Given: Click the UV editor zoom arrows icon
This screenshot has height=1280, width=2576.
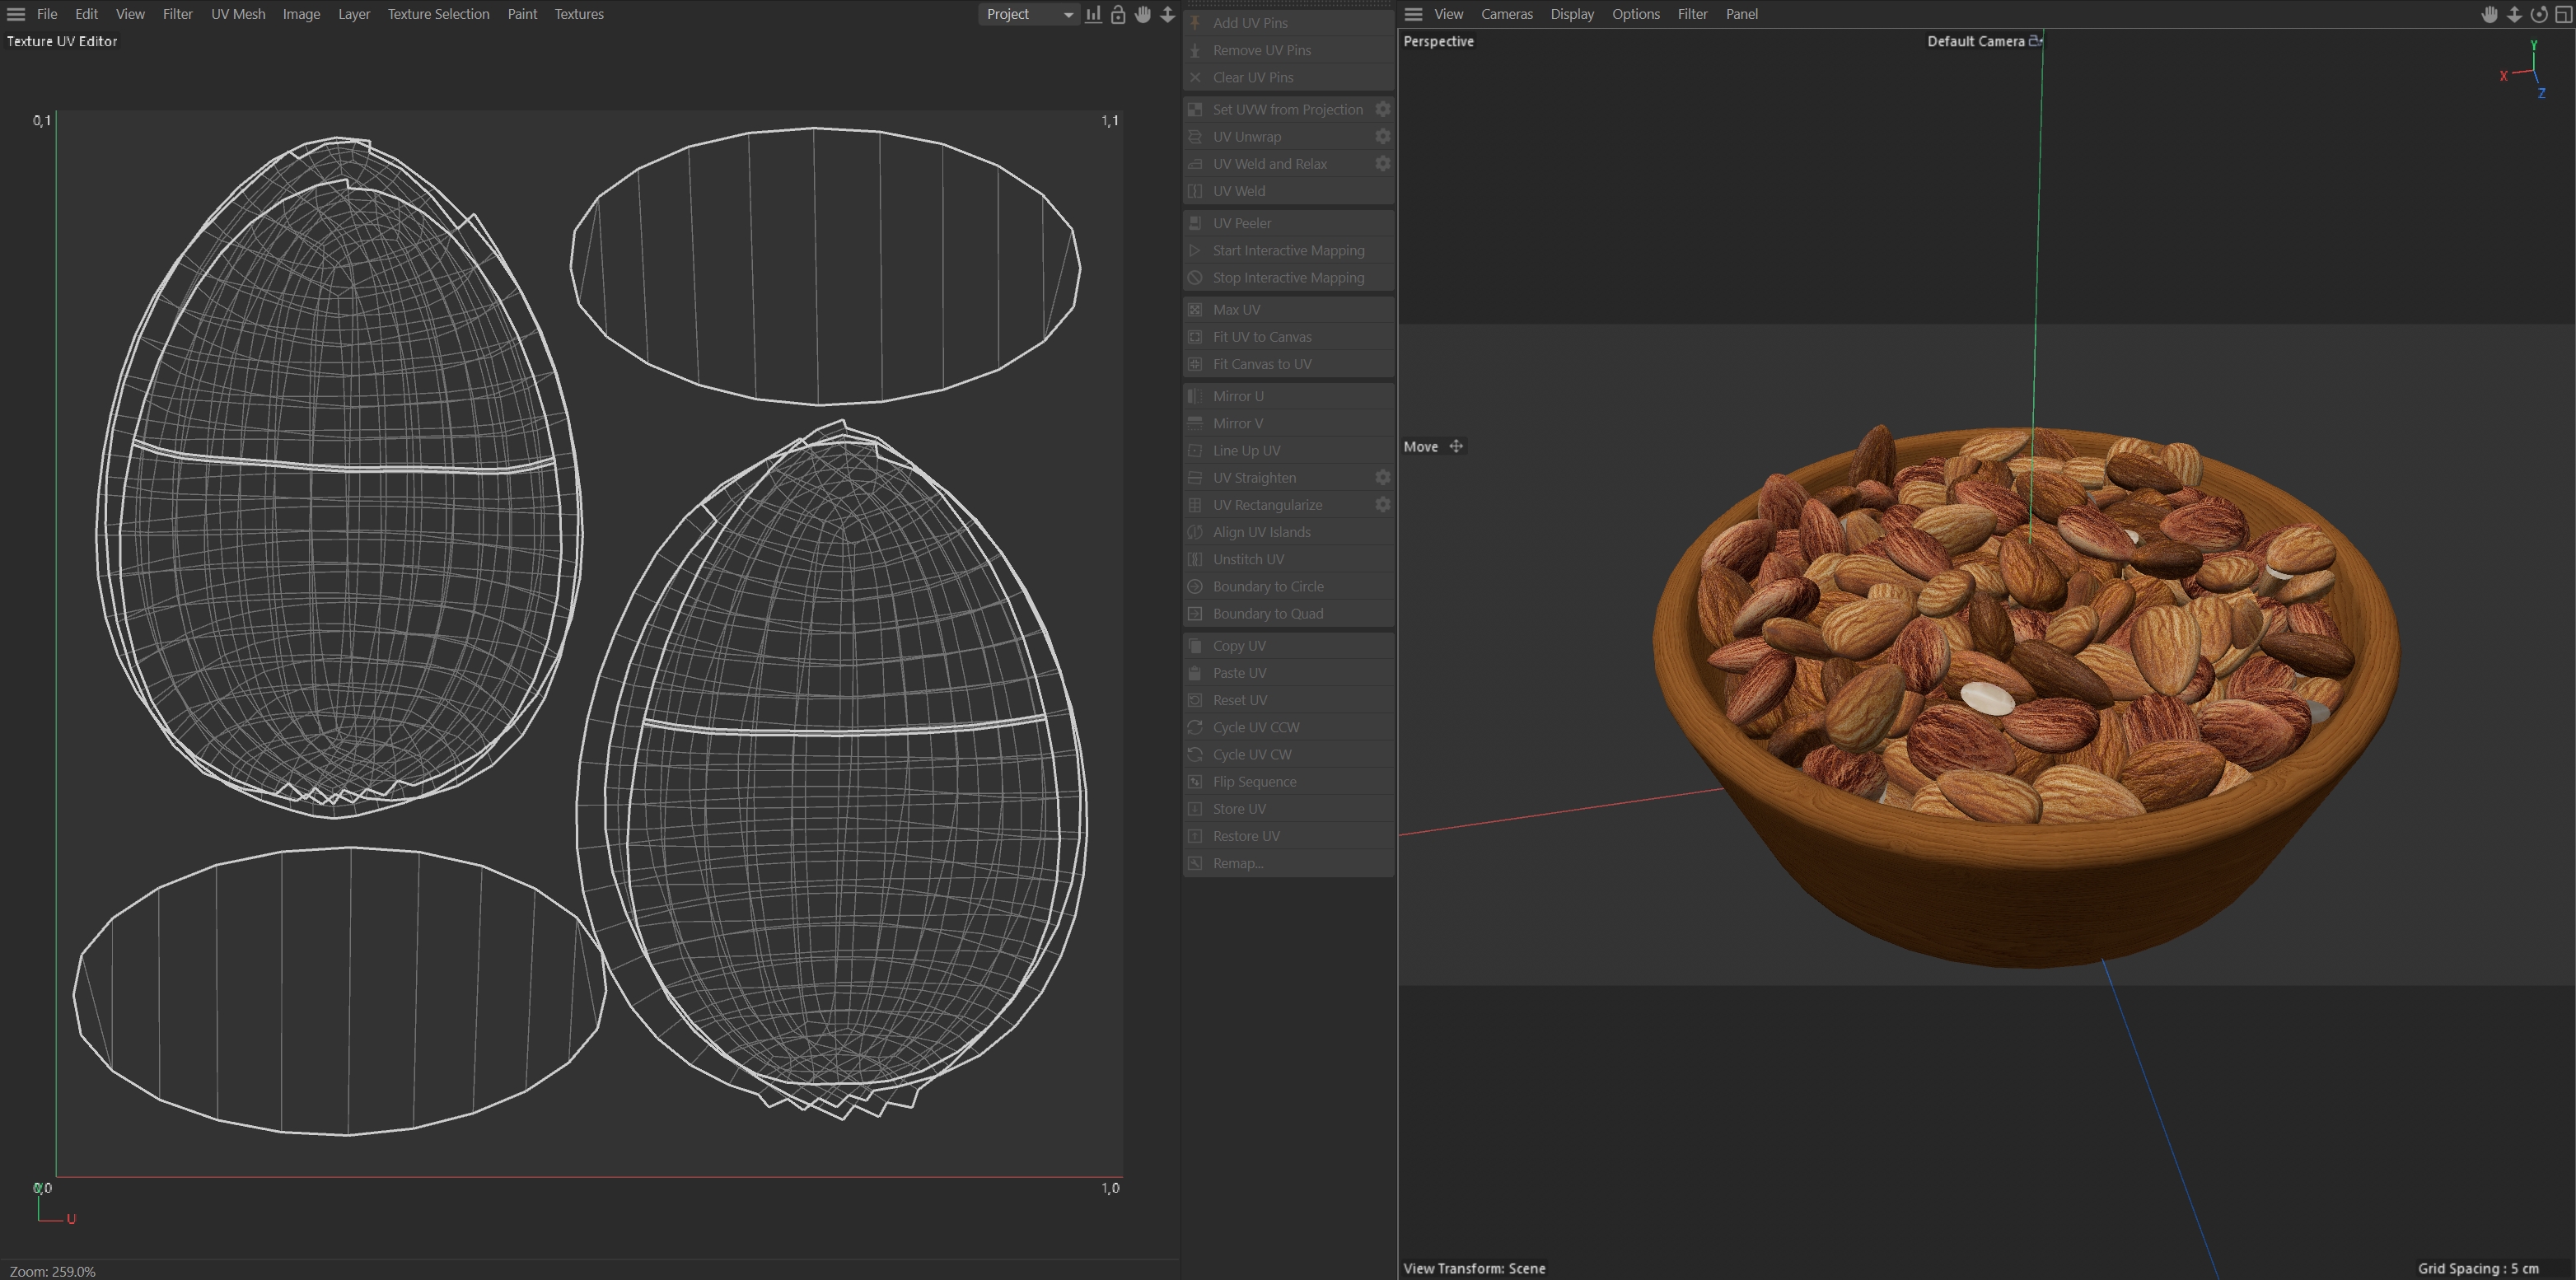Looking at the screenshot, I should [1167, 14].
